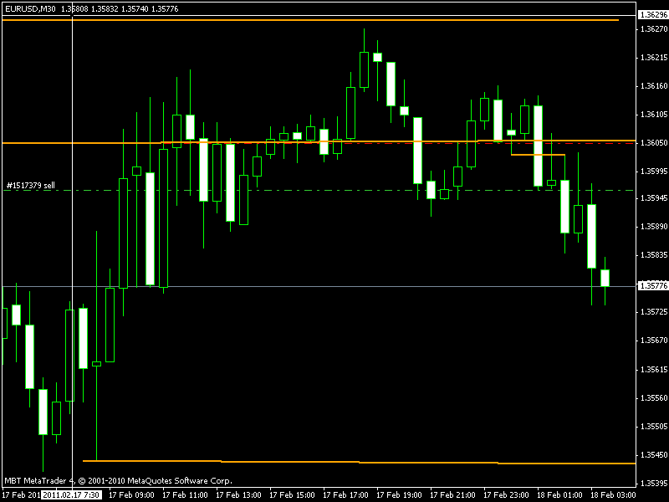Click the 1.36270 price scale label
The height and width of the screenshot is (502, 669).
(654, 29)
